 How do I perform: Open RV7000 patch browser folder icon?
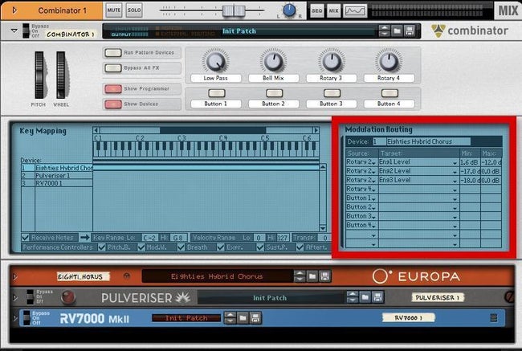coord(243,318)
